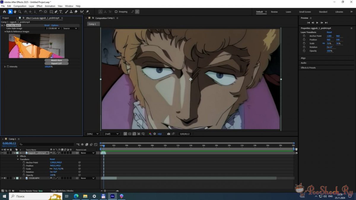This screenshot has height=200, width=356.
Task: Click the Graph Editor icon in timeline
Action: coord(96,145)
